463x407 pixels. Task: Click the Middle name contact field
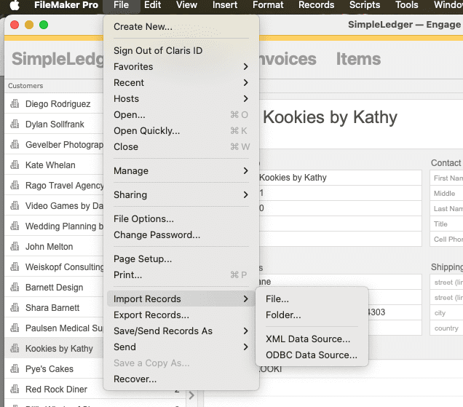[x=446, y=193]
